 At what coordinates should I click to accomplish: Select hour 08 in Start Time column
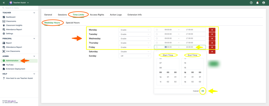pos(161,68)
